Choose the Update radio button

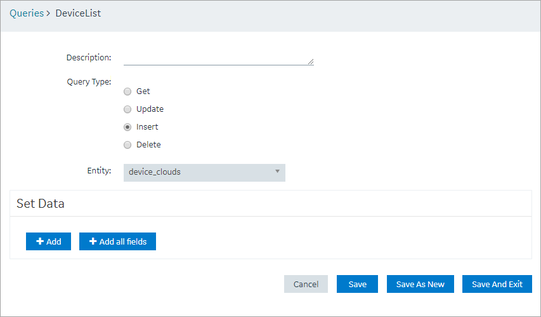127,109
